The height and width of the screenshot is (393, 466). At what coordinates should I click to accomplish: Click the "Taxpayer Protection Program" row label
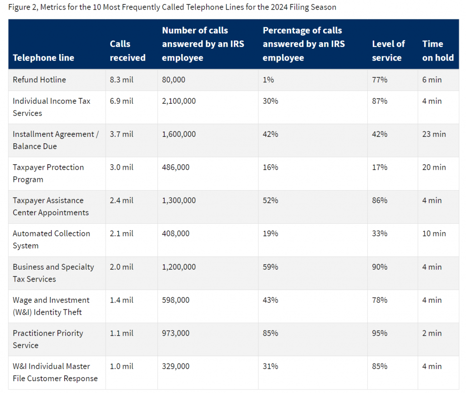pos(48,173)
